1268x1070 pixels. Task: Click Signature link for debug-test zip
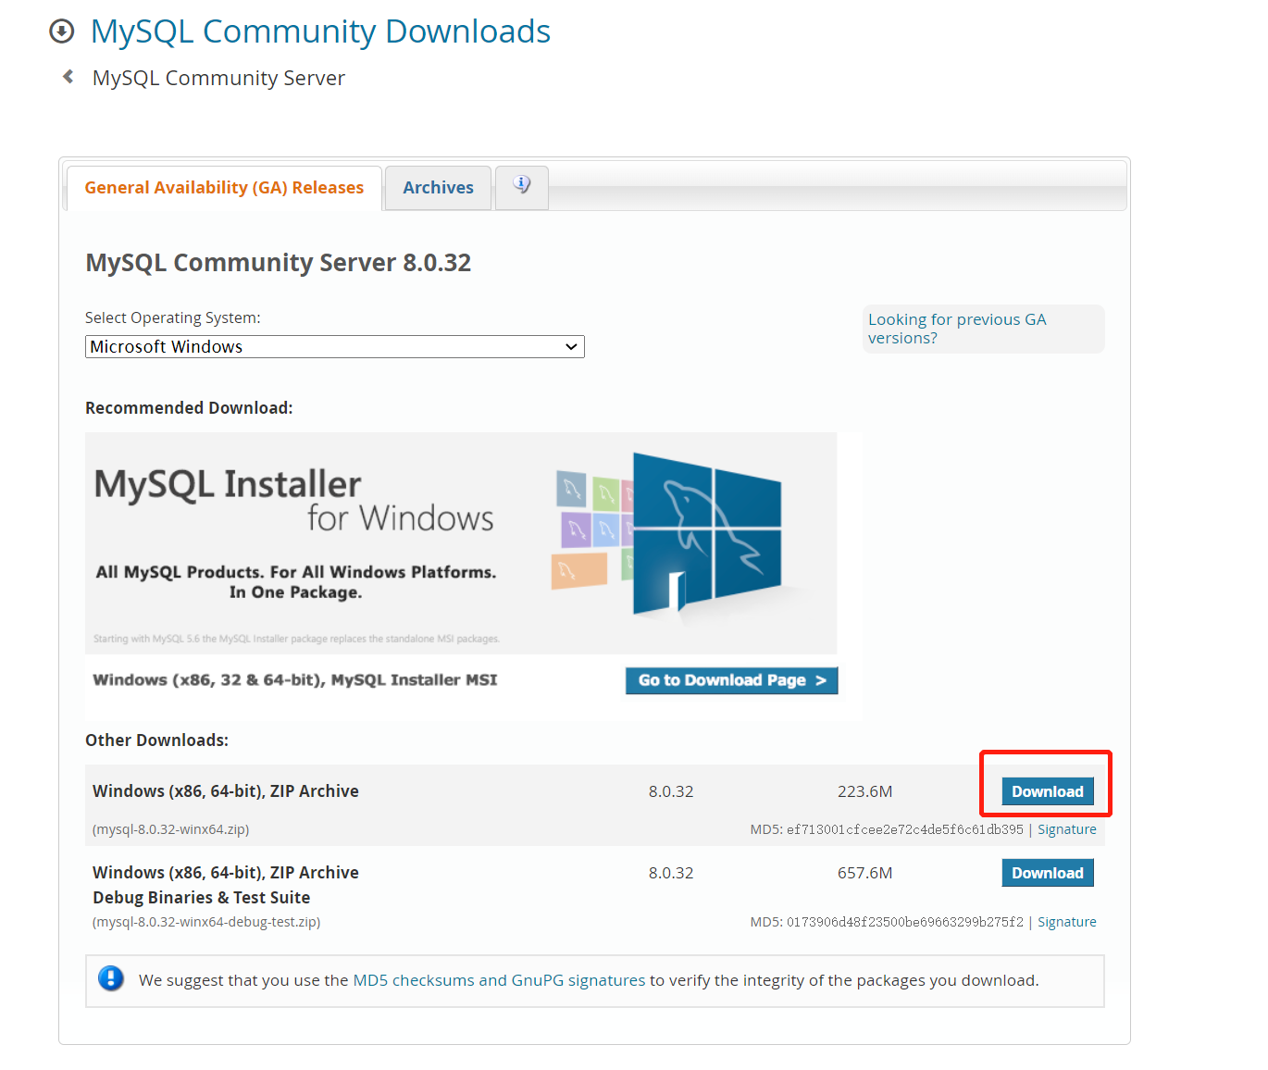(x=1066, y=922)
